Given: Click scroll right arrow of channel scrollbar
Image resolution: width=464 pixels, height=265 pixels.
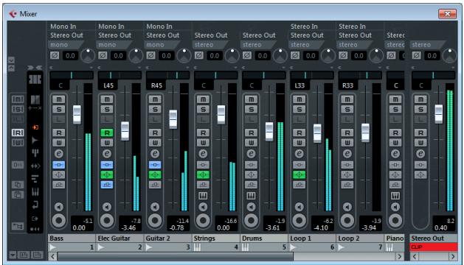Looking at the screenshot, I should (400, 256).
